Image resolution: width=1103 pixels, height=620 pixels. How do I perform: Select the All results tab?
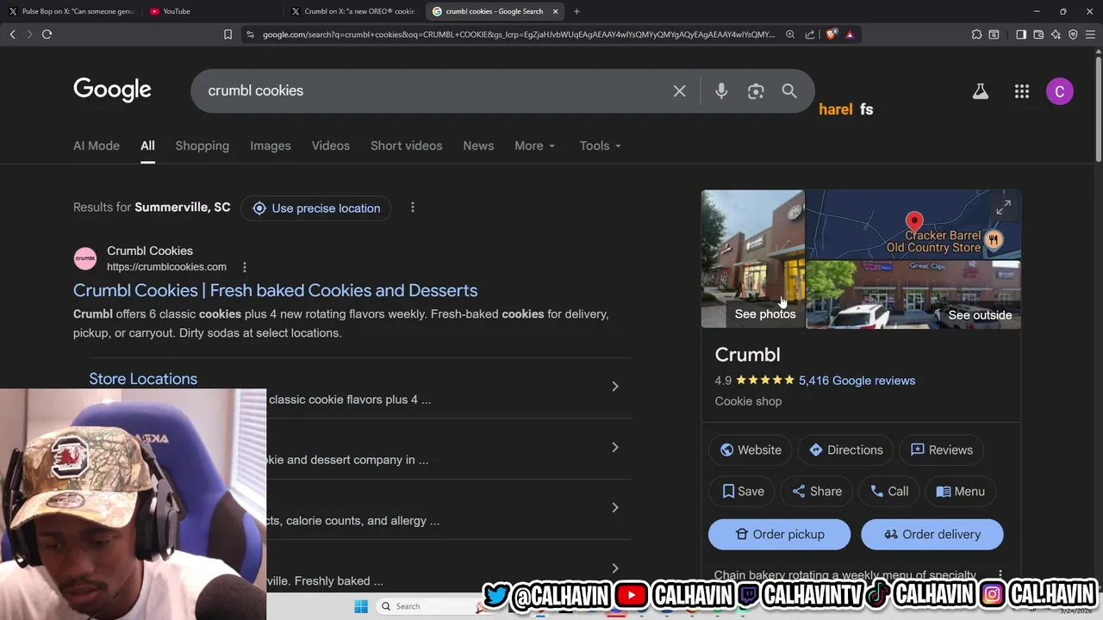147,146
